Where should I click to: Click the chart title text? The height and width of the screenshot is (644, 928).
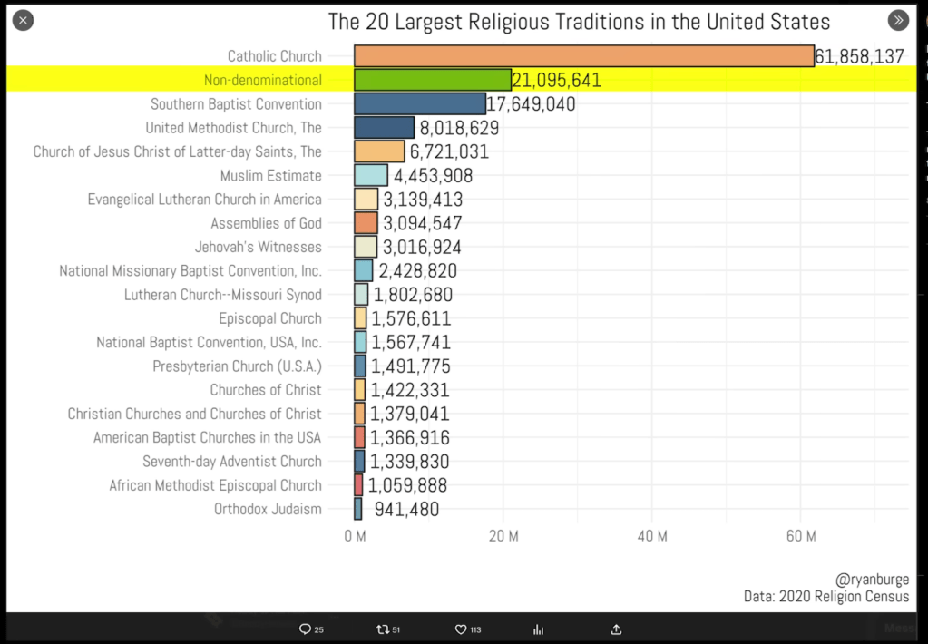pos(579,22)
